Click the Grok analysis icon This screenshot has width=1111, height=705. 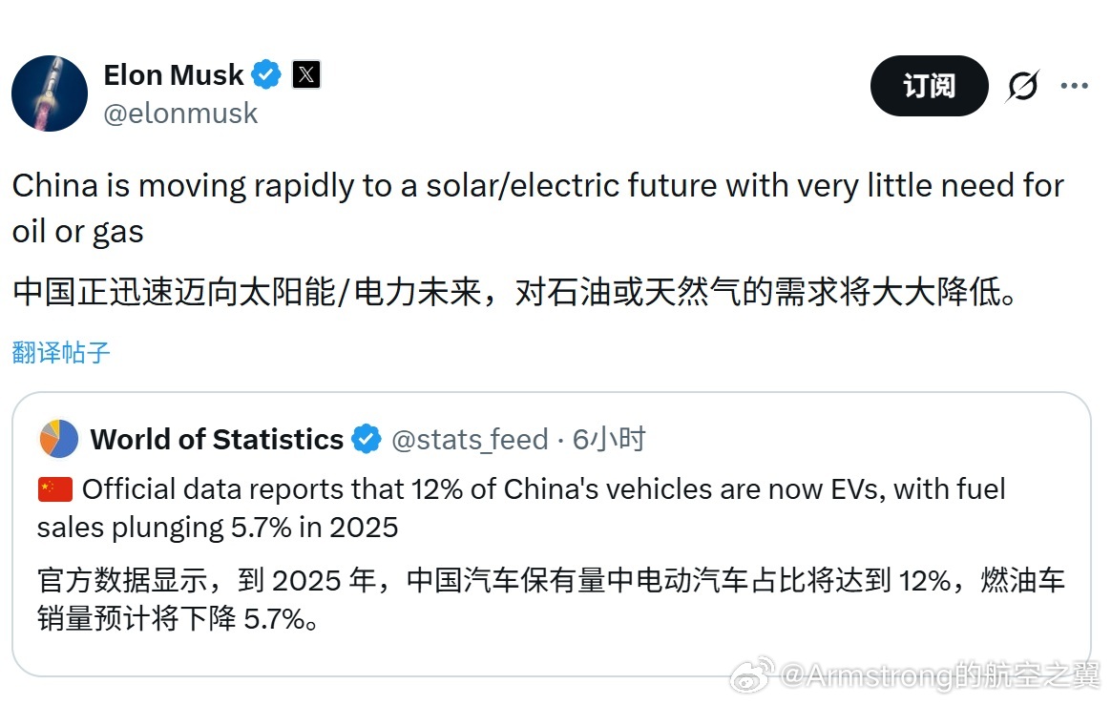coord(1021,86)
